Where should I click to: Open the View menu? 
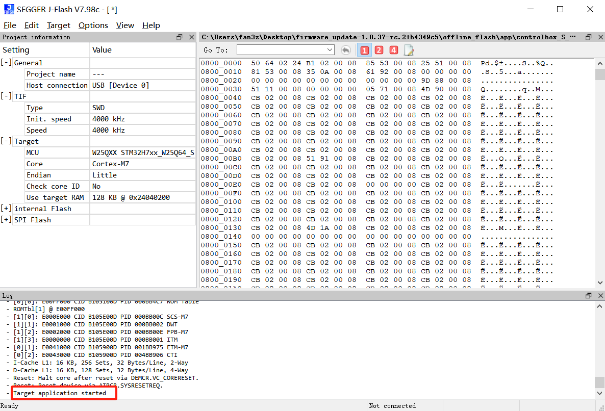(125, 25)
